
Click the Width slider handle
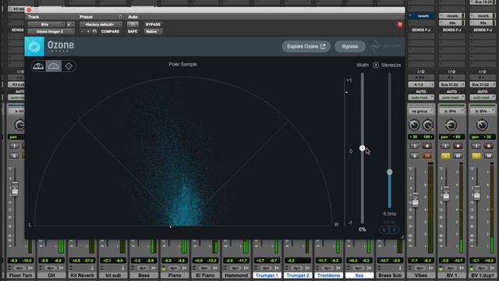coord(362,148)
